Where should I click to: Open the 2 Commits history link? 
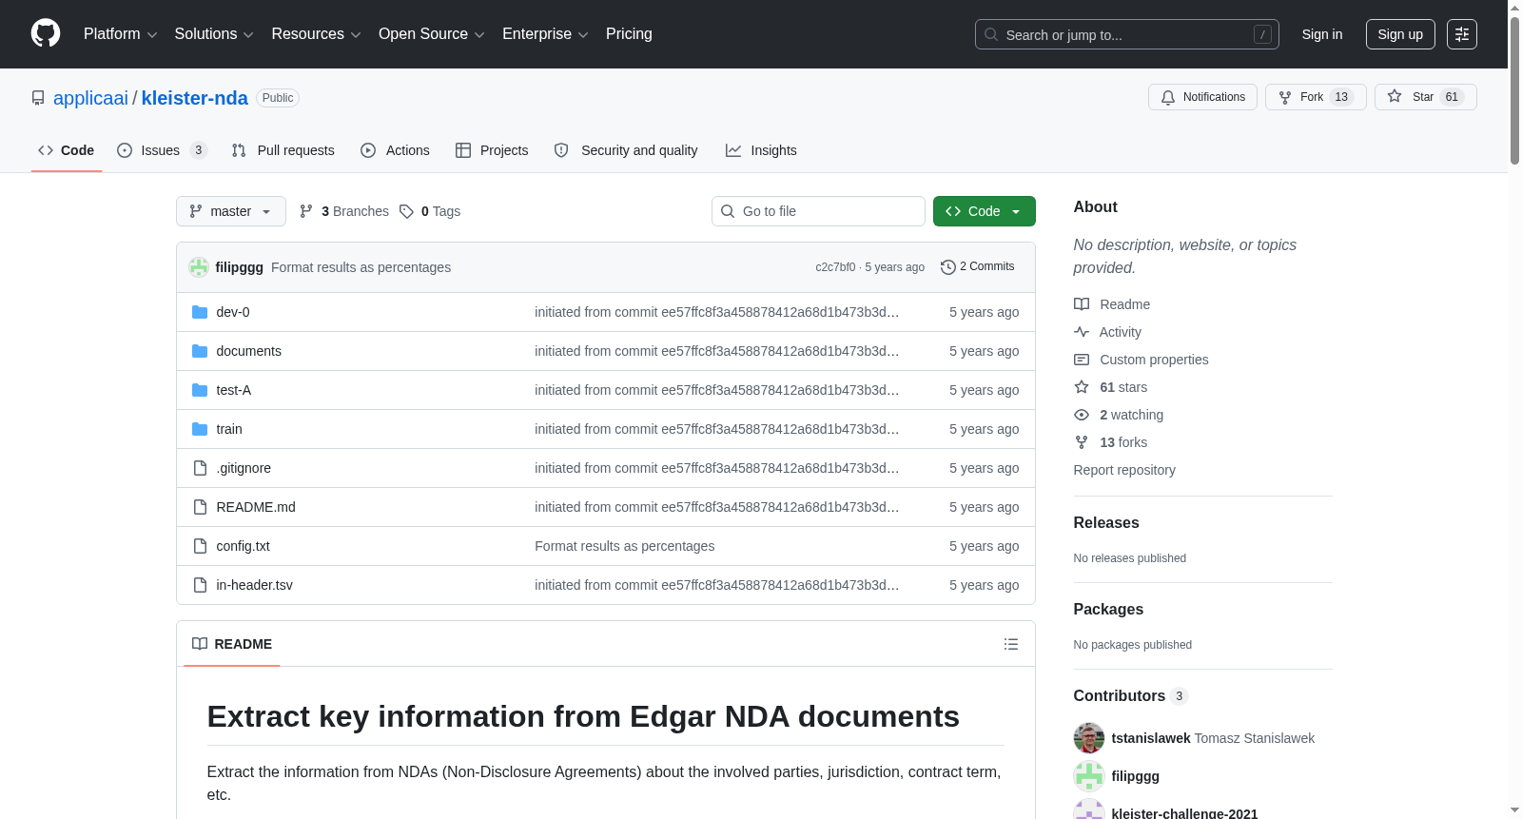(x=978, y=267)
